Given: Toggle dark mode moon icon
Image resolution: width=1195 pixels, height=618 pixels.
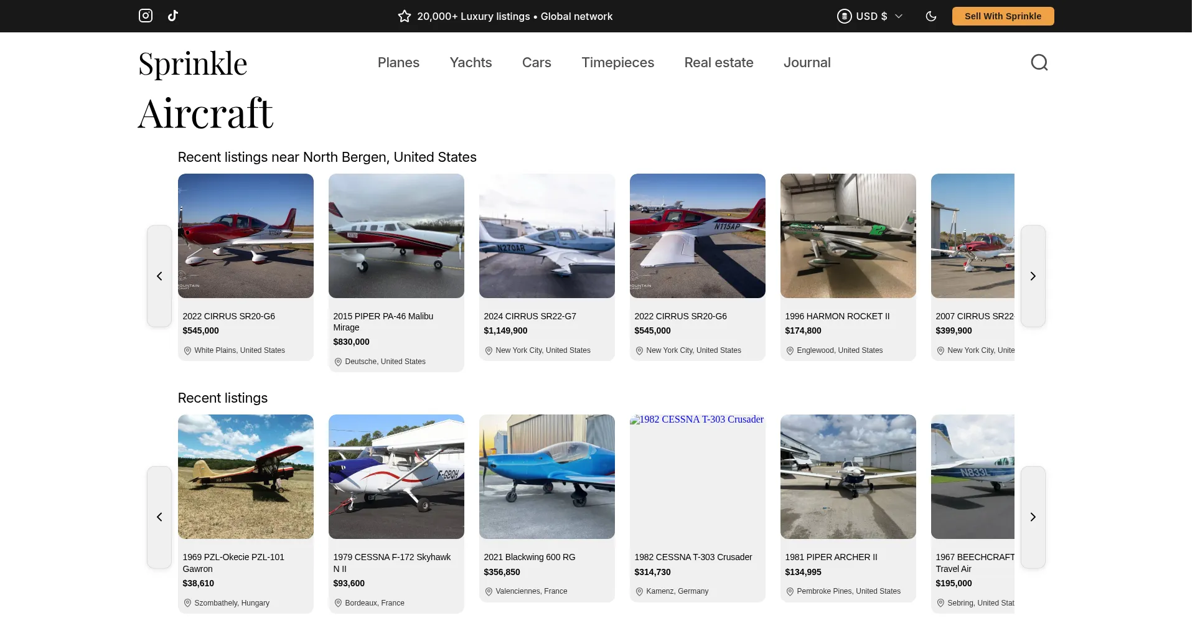Looking at the screenshot, I should coord(931,16).
